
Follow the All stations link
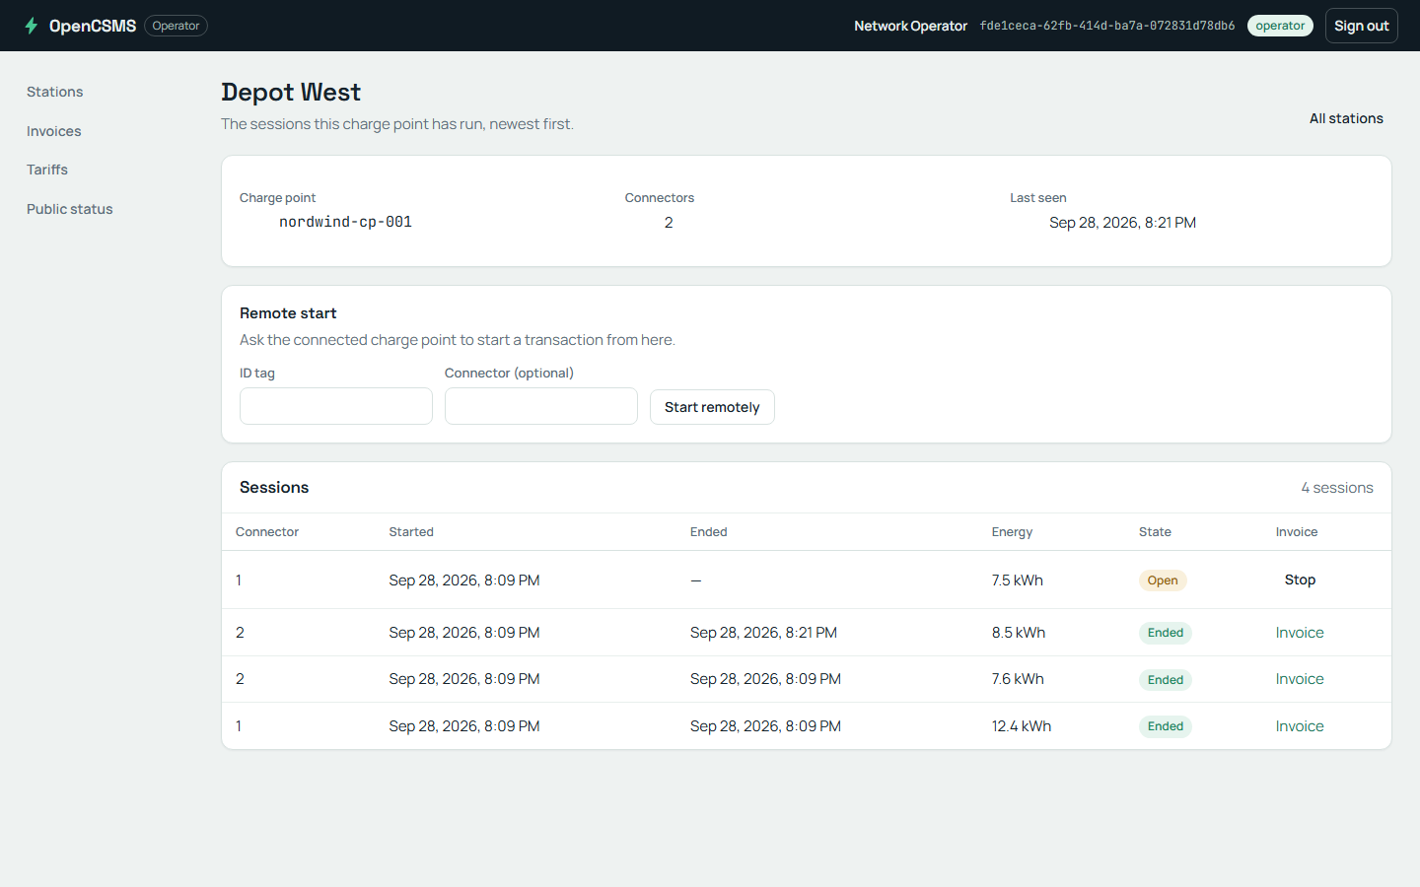click(x=1346, y=118)
